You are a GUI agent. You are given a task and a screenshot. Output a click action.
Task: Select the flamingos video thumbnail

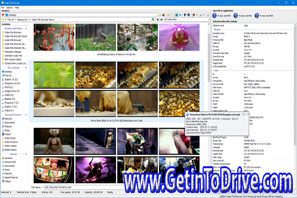pos(54,37)
